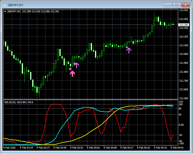
Task: Click the 9 Feb 03:37 time label
Action: [x=43, y=148]
